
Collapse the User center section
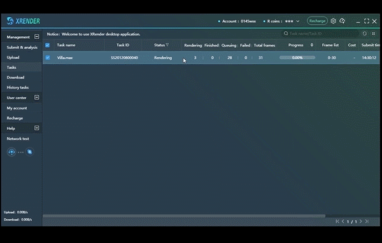coord(36,97)
